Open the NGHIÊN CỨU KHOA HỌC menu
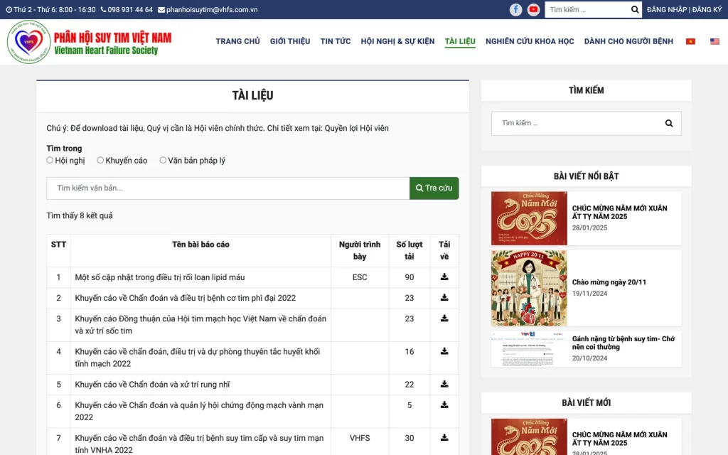The image size is (728, 455). tap(530, 41)
